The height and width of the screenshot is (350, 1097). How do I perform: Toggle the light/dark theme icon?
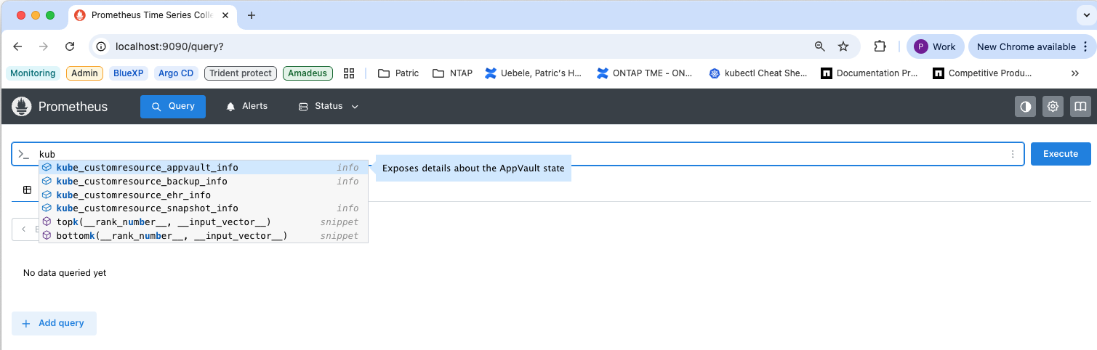tap(1026, 107)
